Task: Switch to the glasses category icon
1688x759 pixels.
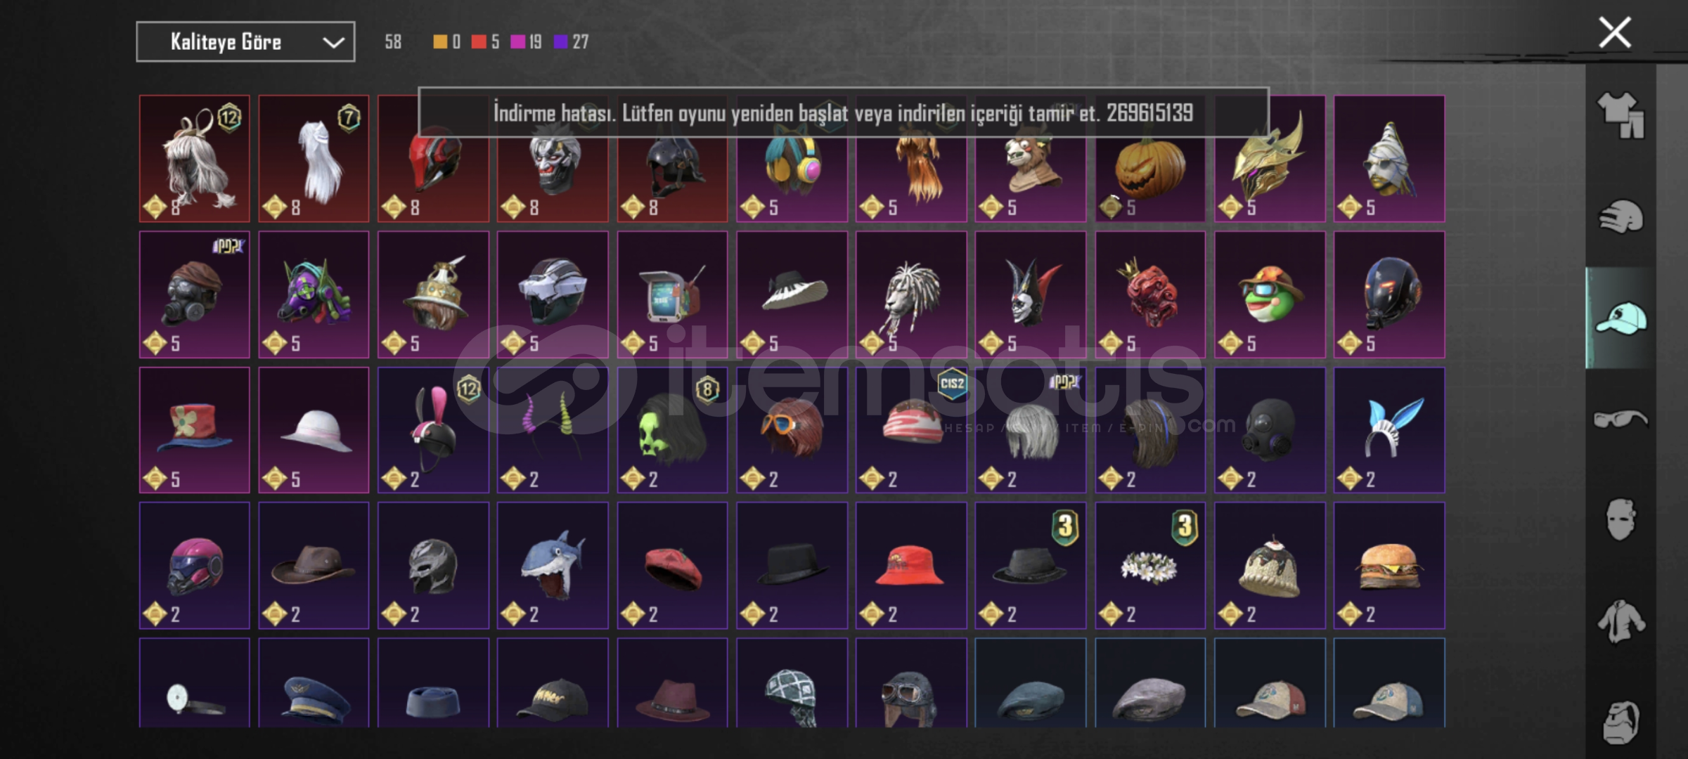Action: [x=1621, y=420]
